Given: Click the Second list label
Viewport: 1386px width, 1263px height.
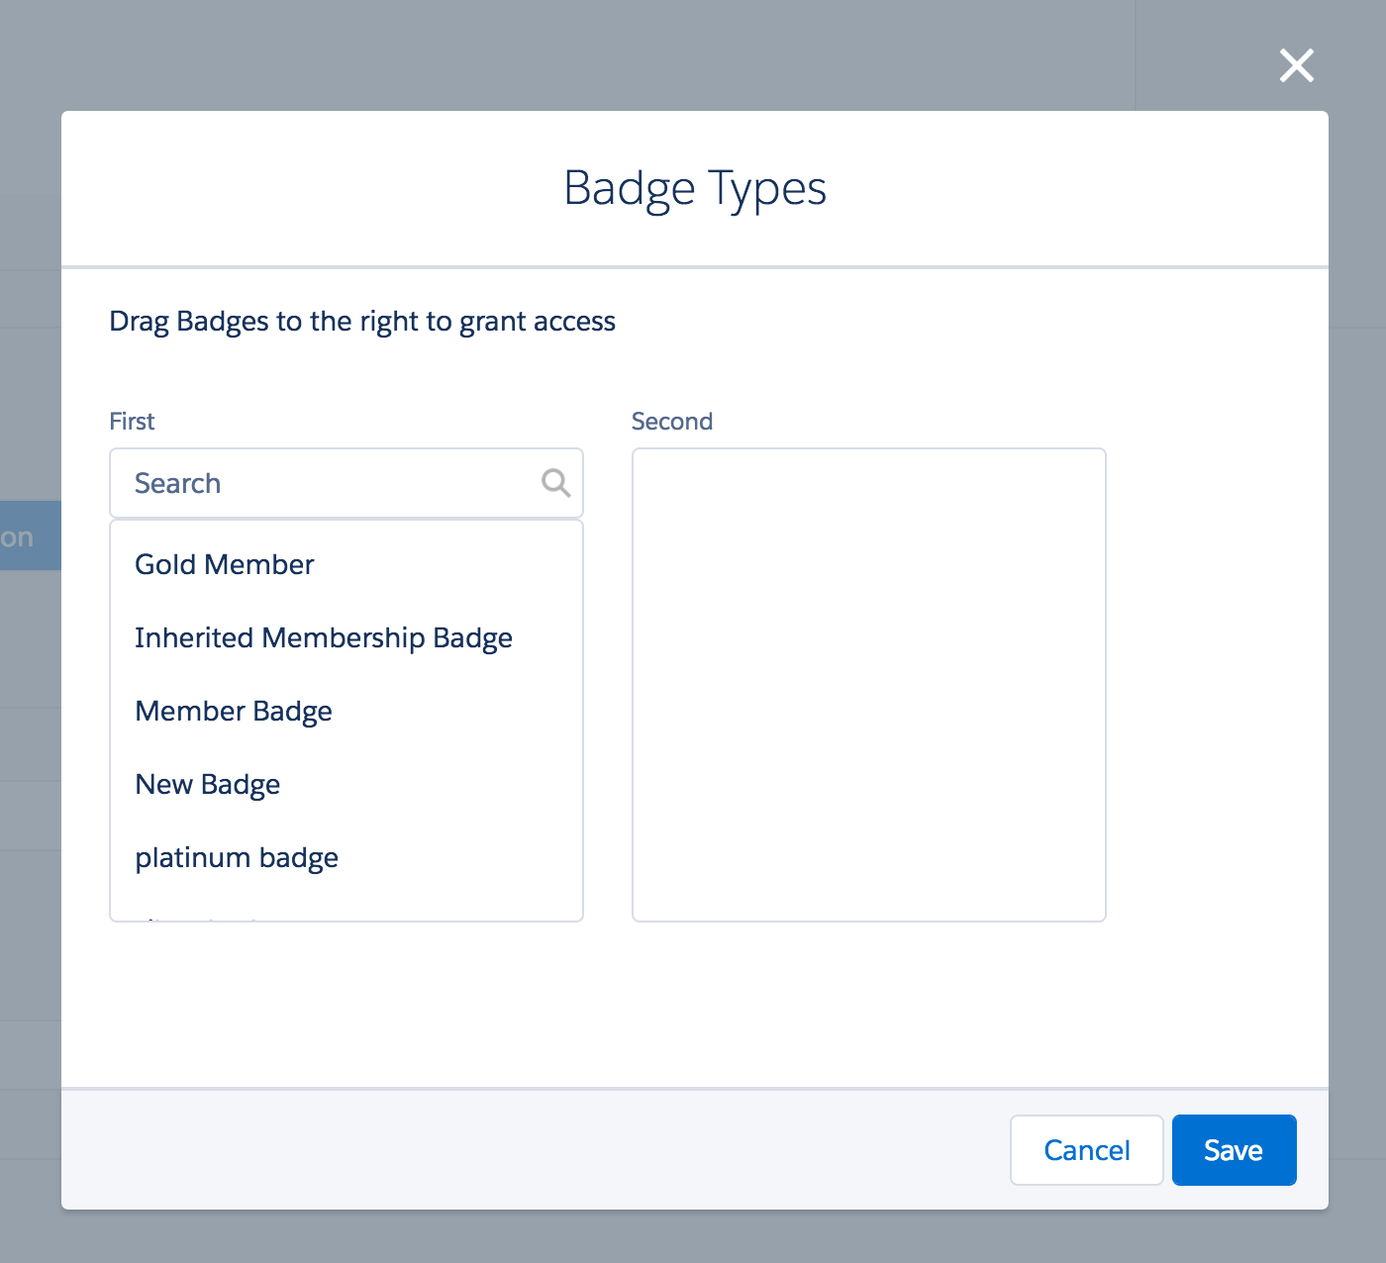Looking at the screenshot, I should coord(672,422).
